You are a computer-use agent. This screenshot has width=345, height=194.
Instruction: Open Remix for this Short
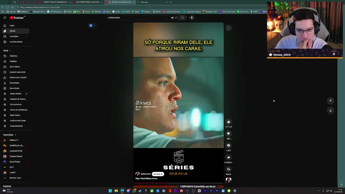229,169
